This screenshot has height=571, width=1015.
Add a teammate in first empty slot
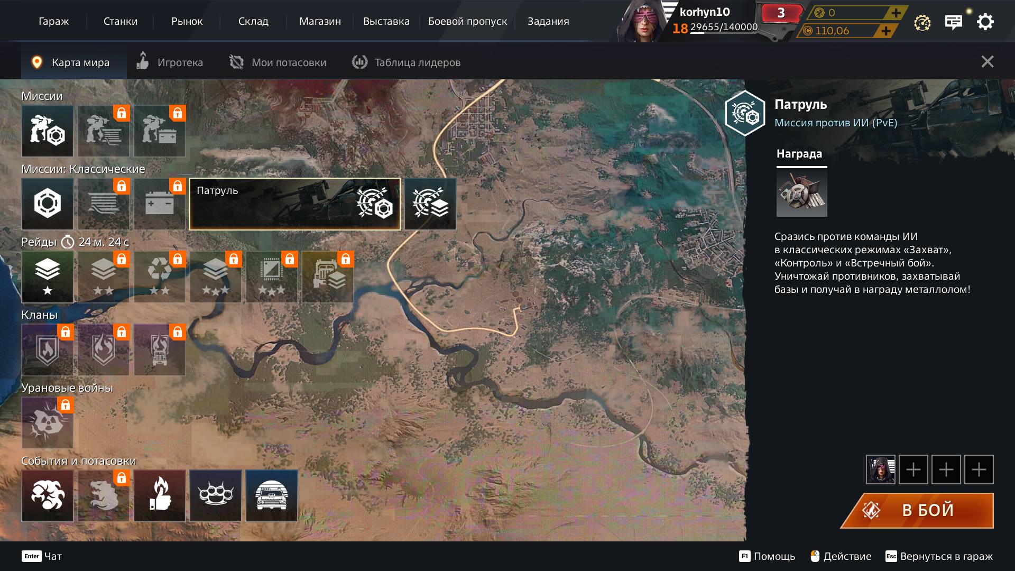[913, 469]
